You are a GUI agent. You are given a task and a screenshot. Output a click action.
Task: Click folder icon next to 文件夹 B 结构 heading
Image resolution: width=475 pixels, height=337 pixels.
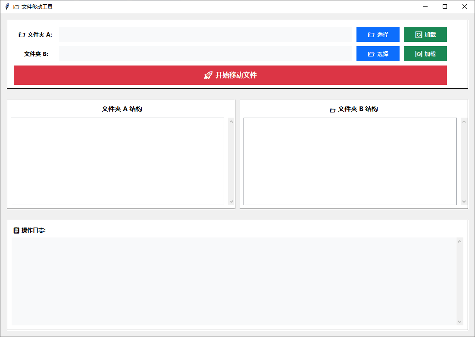pyautogui.click(x=332, y=110)
